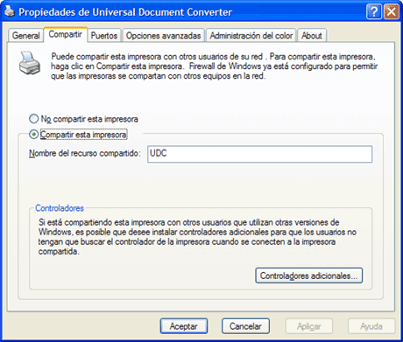Image resolution: width=403 pixels, height=342 pixels.
Task: Open the About tab
Action: [x=312, y=36]
